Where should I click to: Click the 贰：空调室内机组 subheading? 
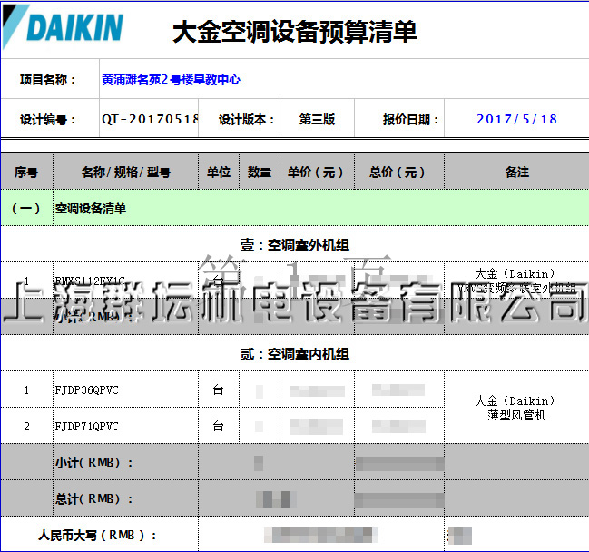[295, 354]
